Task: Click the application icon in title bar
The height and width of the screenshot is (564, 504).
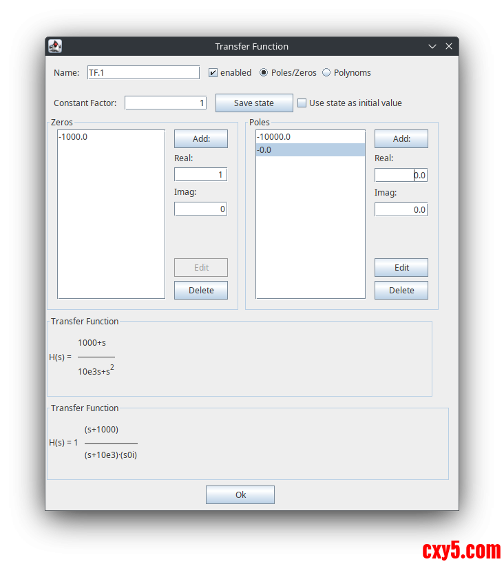Action: (55, 46)
